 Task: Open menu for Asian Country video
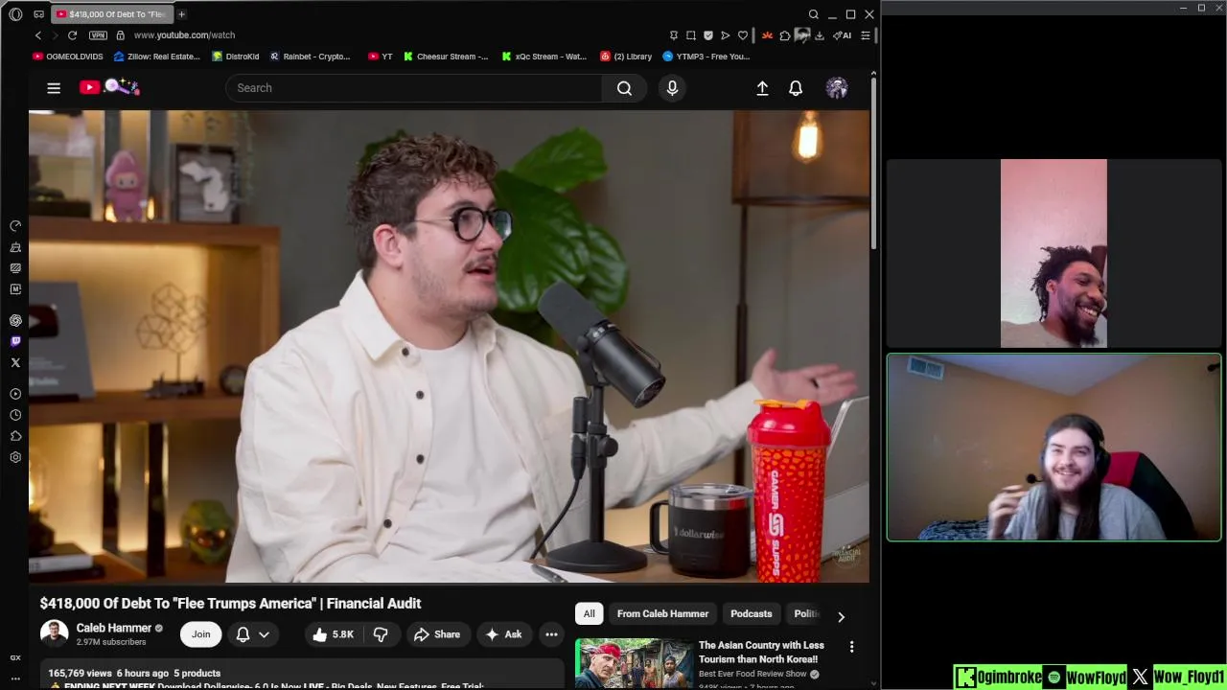(x=851, y=648)
